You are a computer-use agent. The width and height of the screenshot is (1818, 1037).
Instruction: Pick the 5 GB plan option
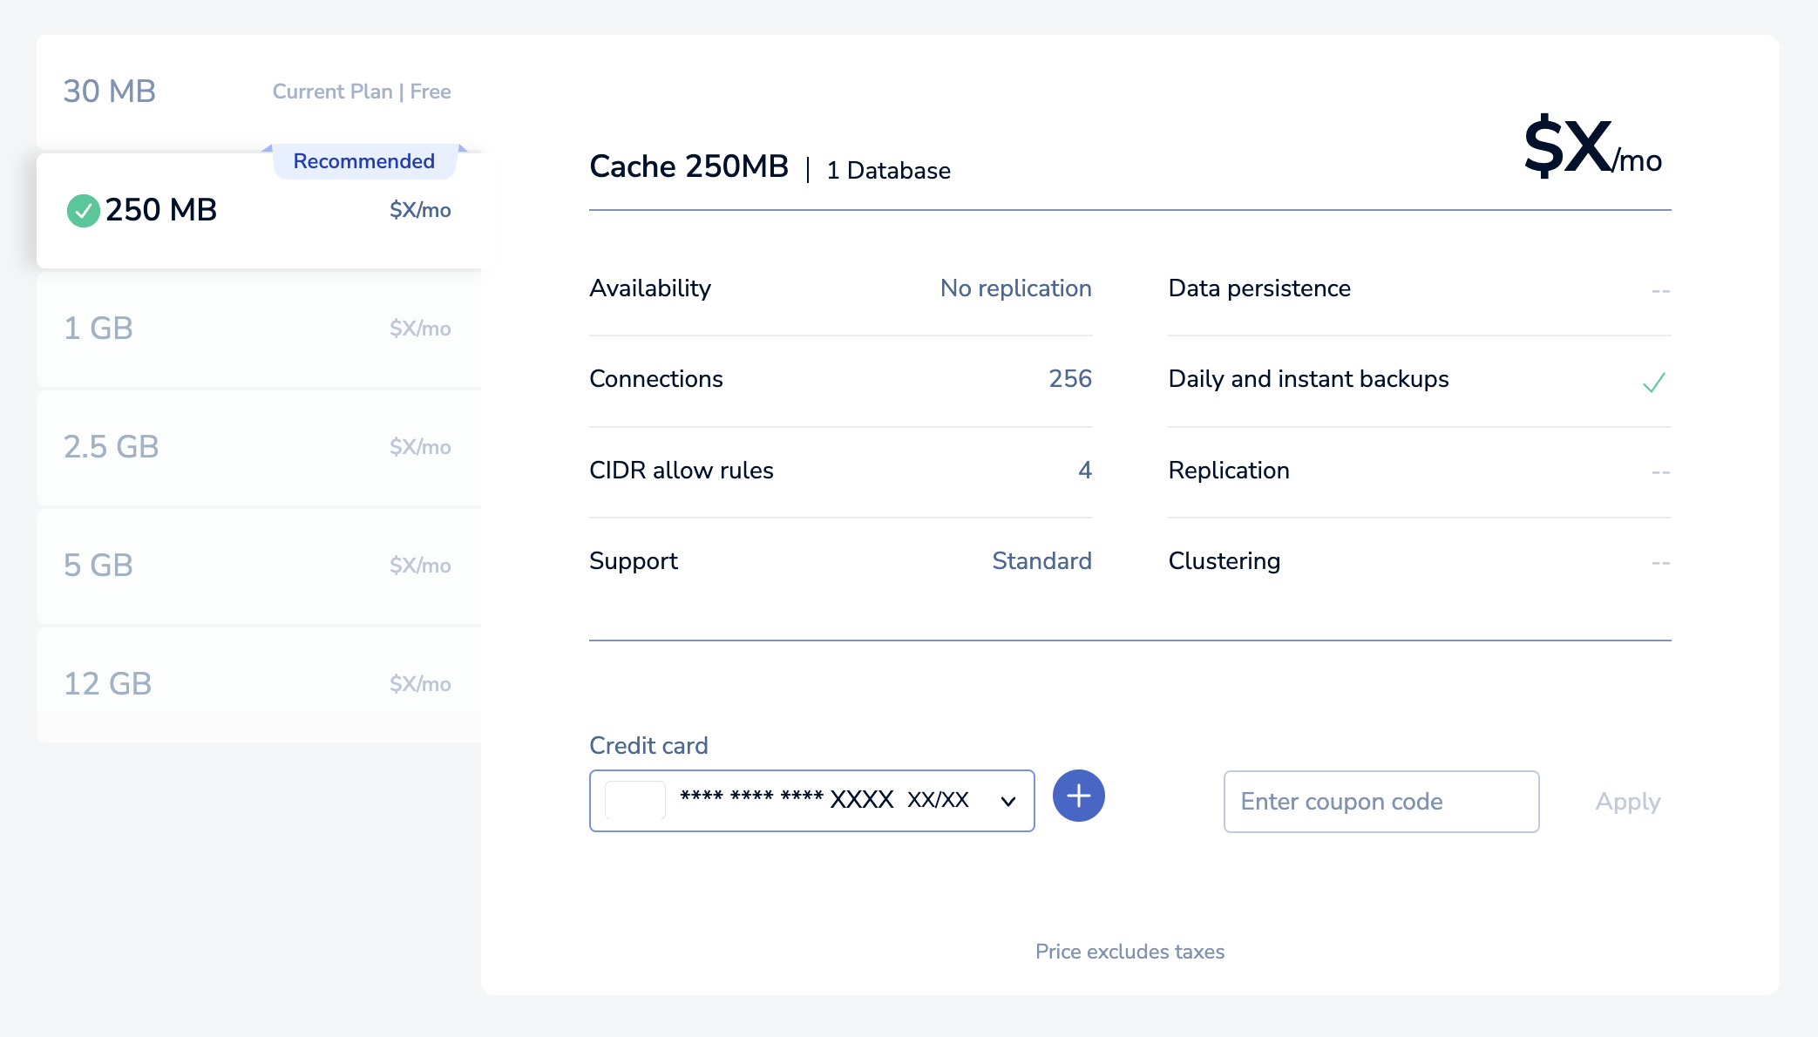click(x=258, y=566)
